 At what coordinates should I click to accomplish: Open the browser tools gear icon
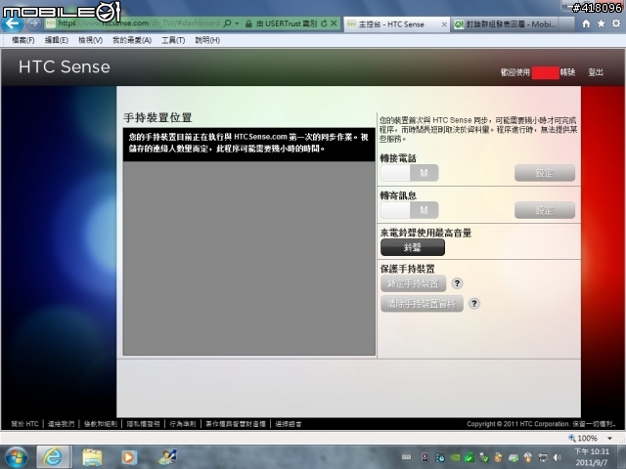616,23
